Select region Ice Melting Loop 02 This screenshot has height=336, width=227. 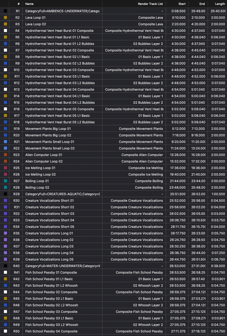coord(40,175)
